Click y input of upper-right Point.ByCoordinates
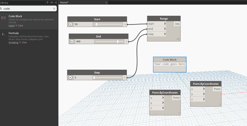Screen dimensions: 247x126 point(198,94)
